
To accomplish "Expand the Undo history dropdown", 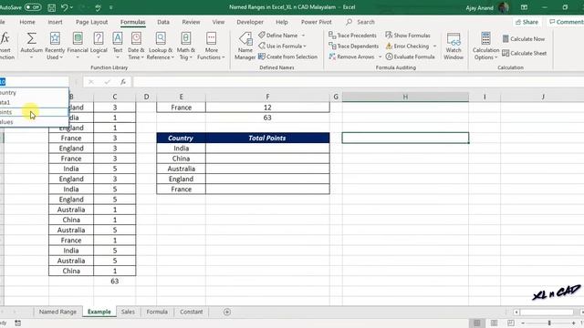I will coord(71,7).
